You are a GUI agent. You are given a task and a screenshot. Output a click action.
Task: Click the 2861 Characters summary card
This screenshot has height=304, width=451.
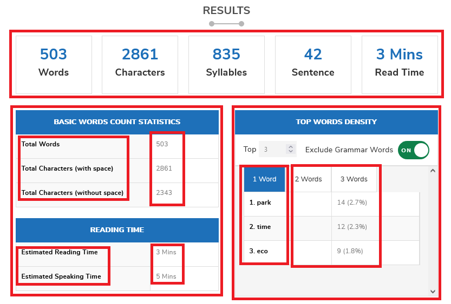click(x=140, y=65)
